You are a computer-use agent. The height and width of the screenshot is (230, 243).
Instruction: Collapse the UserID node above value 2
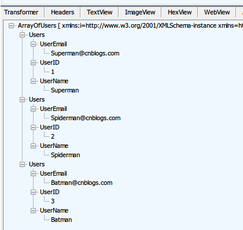point(34,127)
